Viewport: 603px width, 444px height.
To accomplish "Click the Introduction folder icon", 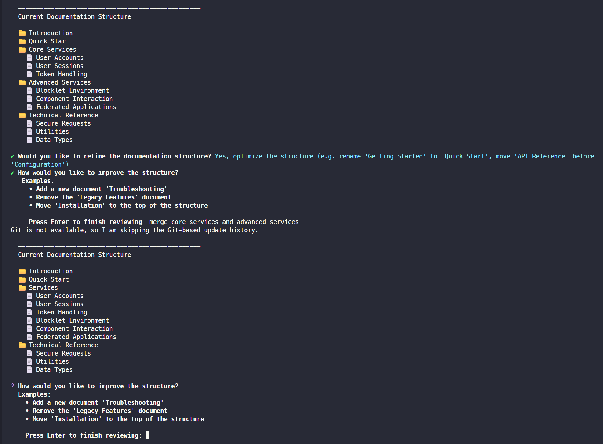I will [22, 33].
